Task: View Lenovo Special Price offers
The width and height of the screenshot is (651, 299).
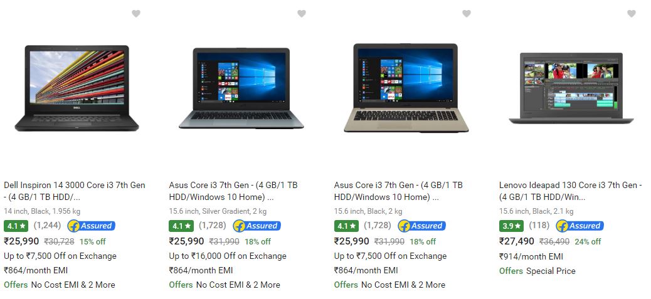Action: point(537,271)
